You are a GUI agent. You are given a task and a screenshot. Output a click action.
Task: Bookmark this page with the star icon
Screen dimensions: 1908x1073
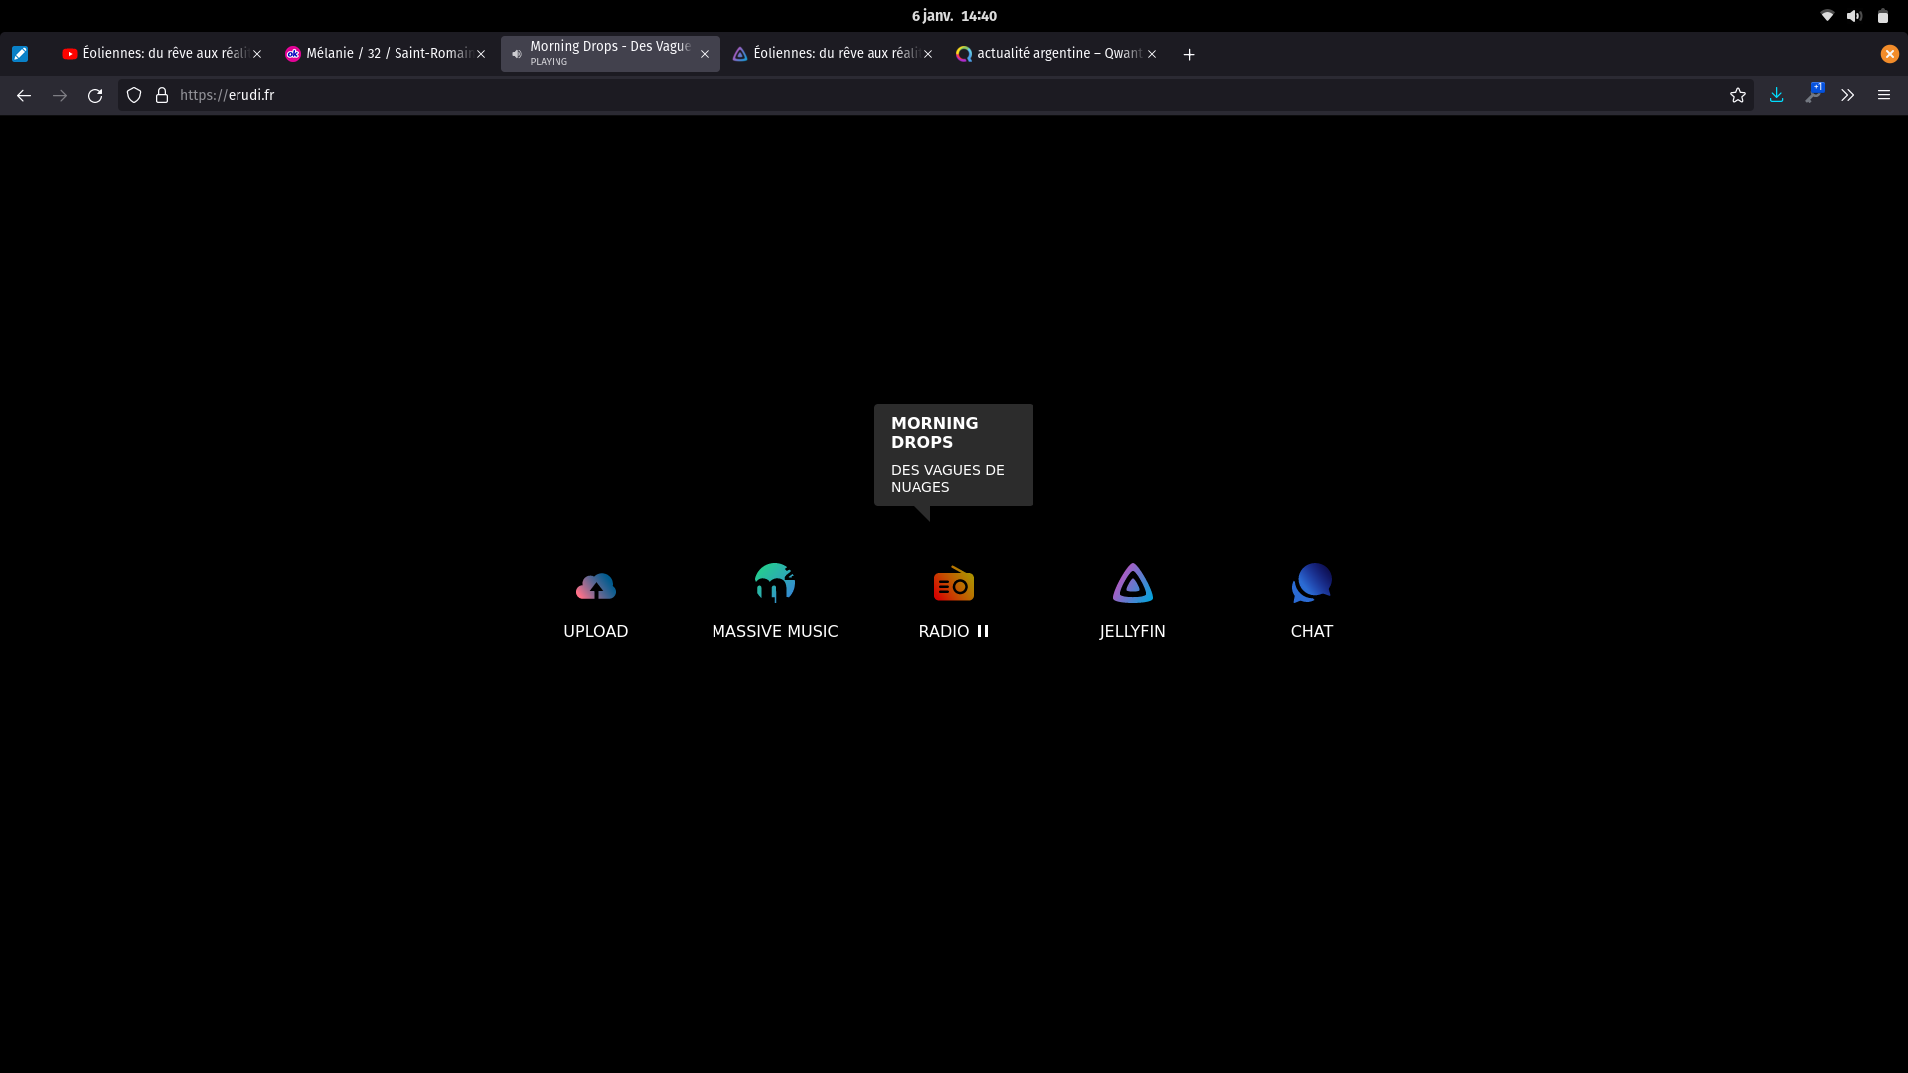[x=1737, y=95]
